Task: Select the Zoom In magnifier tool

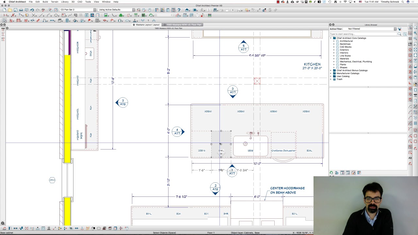Action: tap(415, 33)
